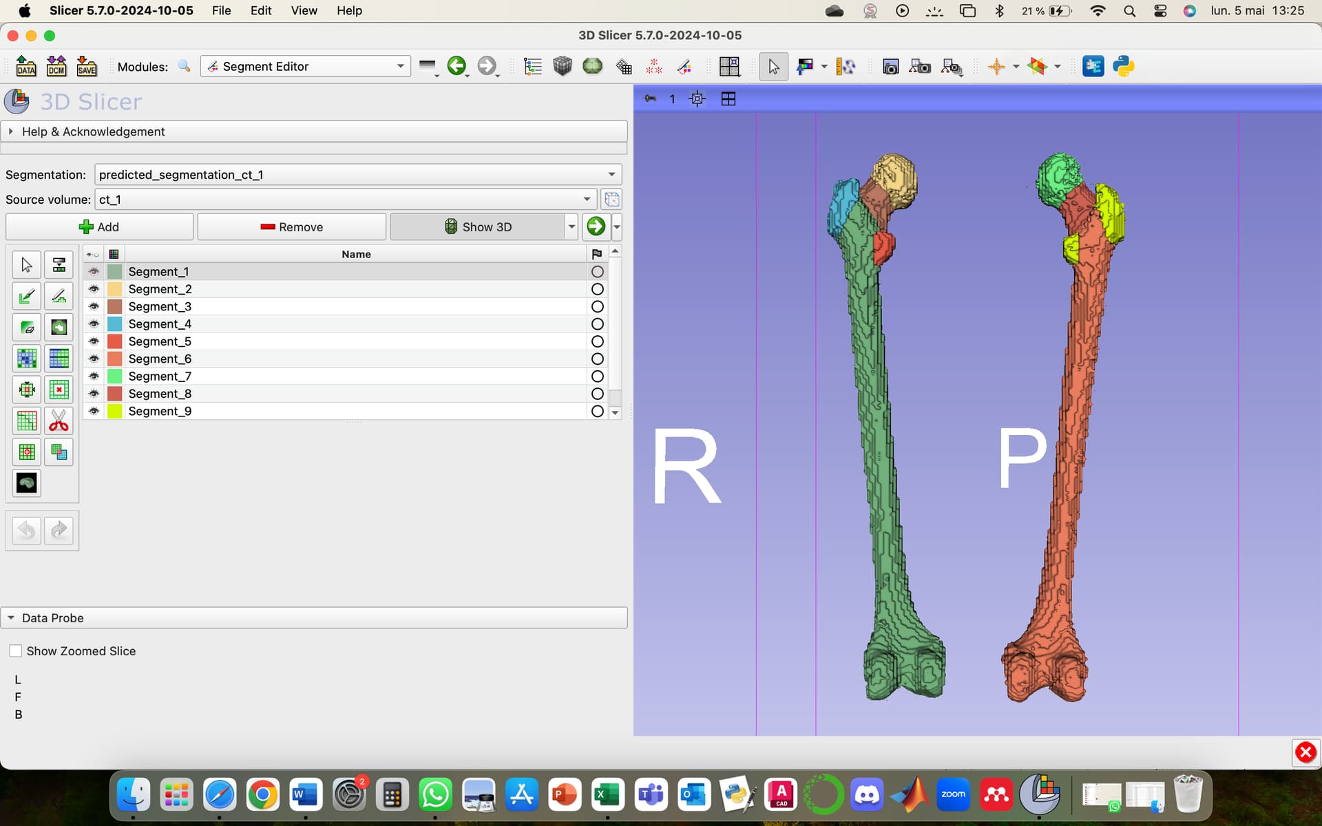Enable Show Zoomed Slice checkbox

click(16, 650)
